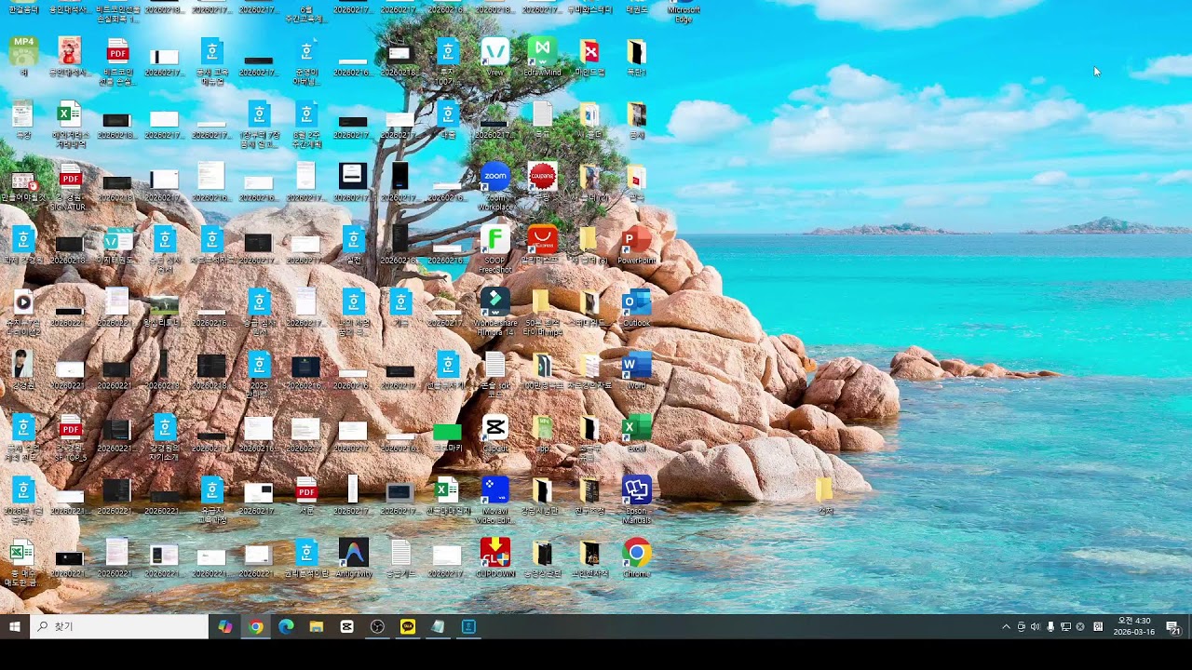The image size is (1192, 670).
Task: Select the CapCut desktop shortcut
Action: [495, 433]
